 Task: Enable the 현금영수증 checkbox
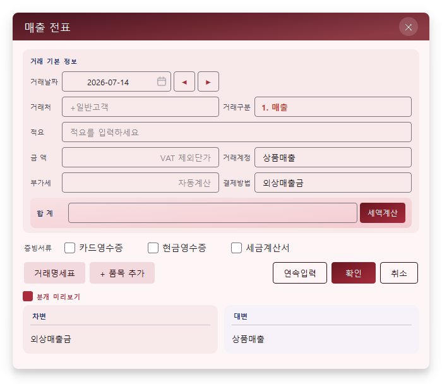point(153,248)
